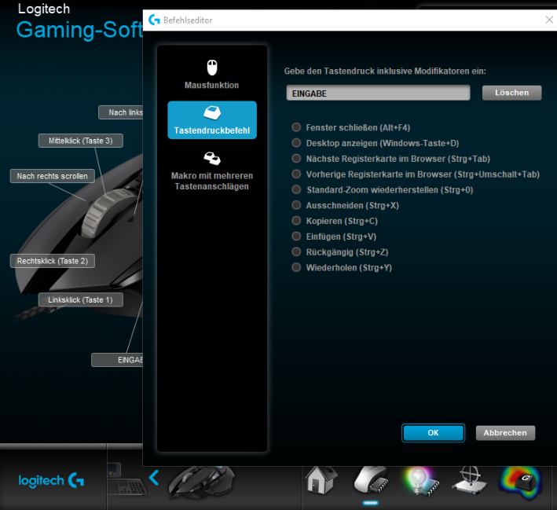Open input heatmap G key icon
The width and height of the screenshot is (557, 510).
click(520, 482)
